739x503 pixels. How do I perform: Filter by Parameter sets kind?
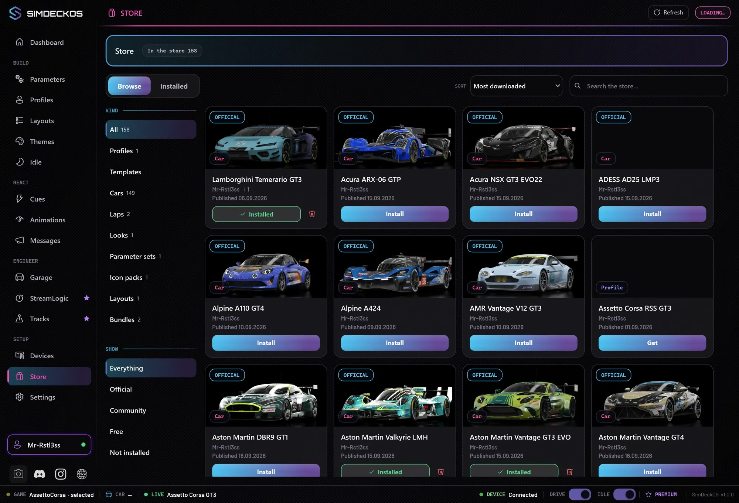point(151,256)
